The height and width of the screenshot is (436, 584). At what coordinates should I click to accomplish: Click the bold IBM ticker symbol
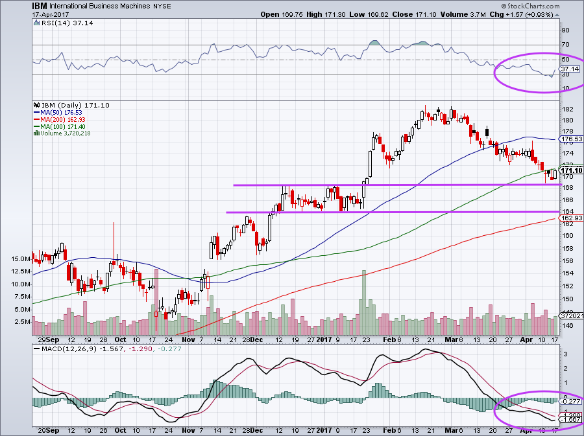[39, 6]
